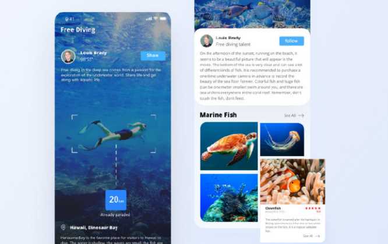
Task: Open Louis Brady avatar on profile card
Action: pyautogui.click(x=207, y=41)
